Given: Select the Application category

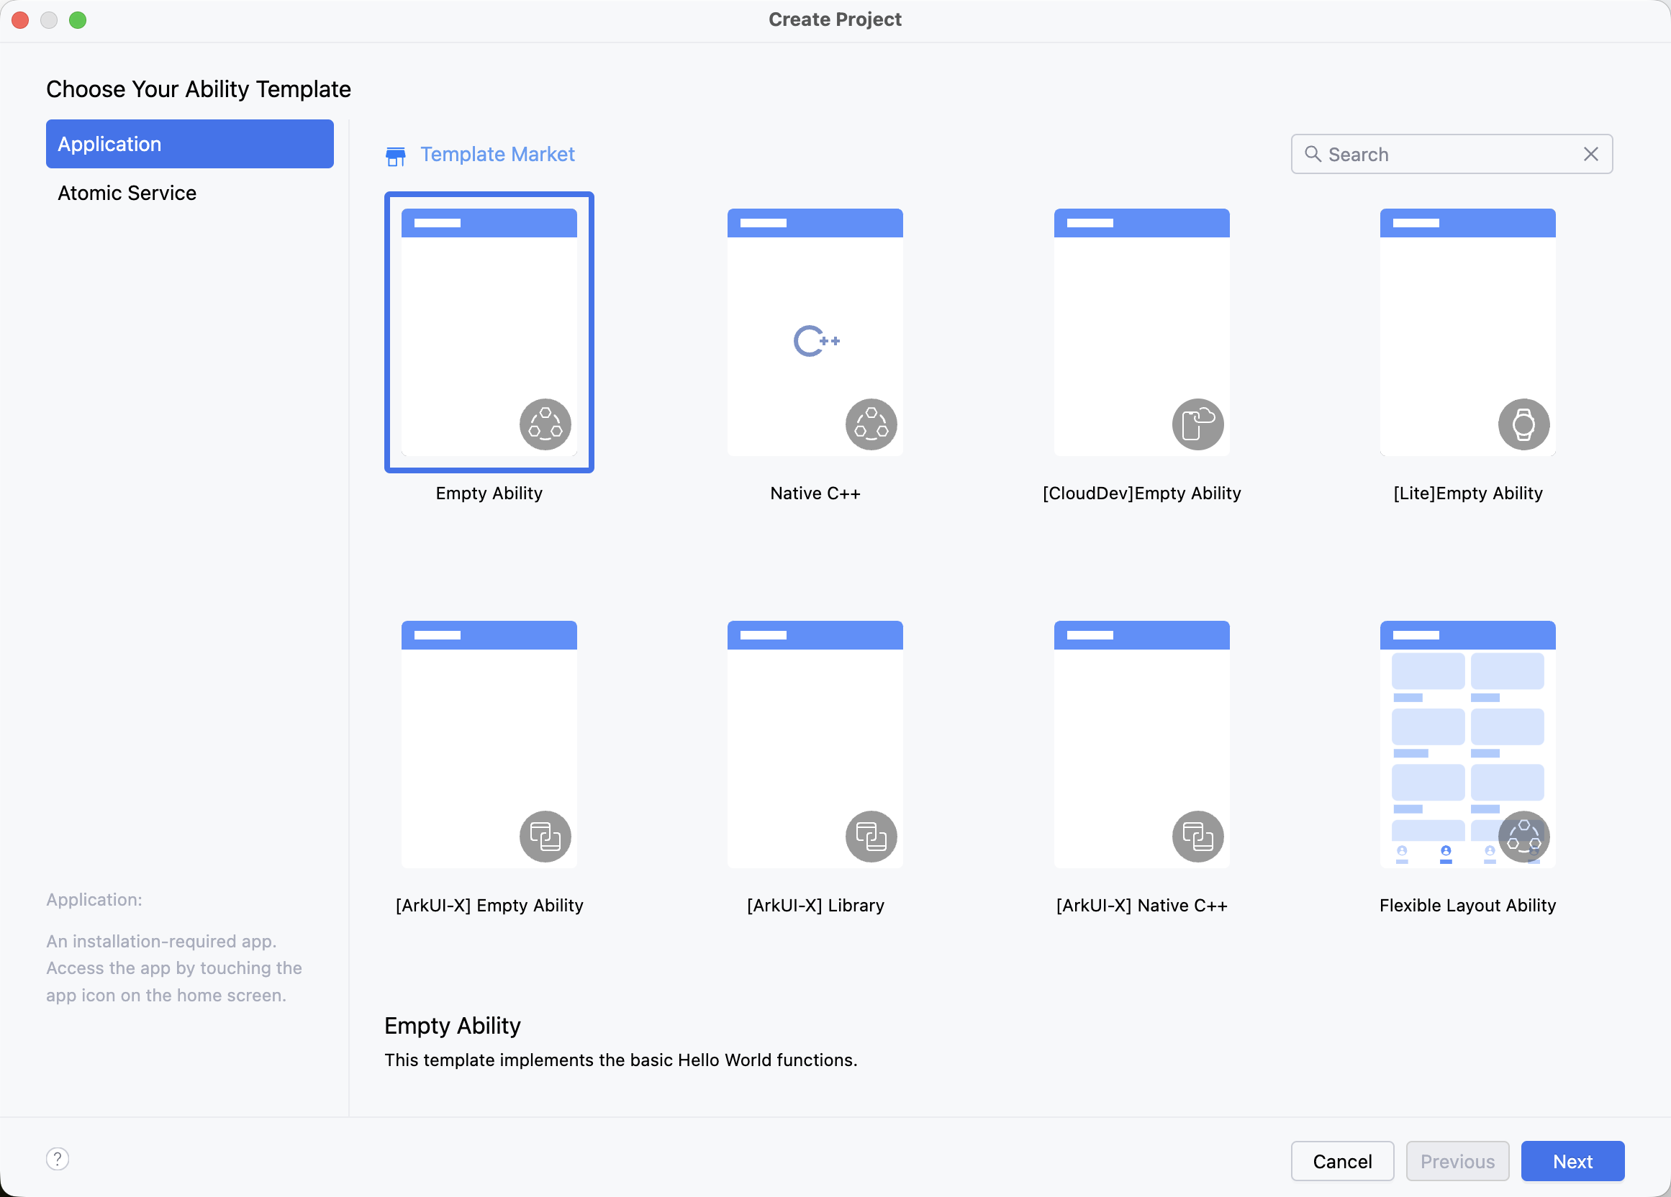Looking at the screenshot, I should pyautogui.click(x=189, y=145).
